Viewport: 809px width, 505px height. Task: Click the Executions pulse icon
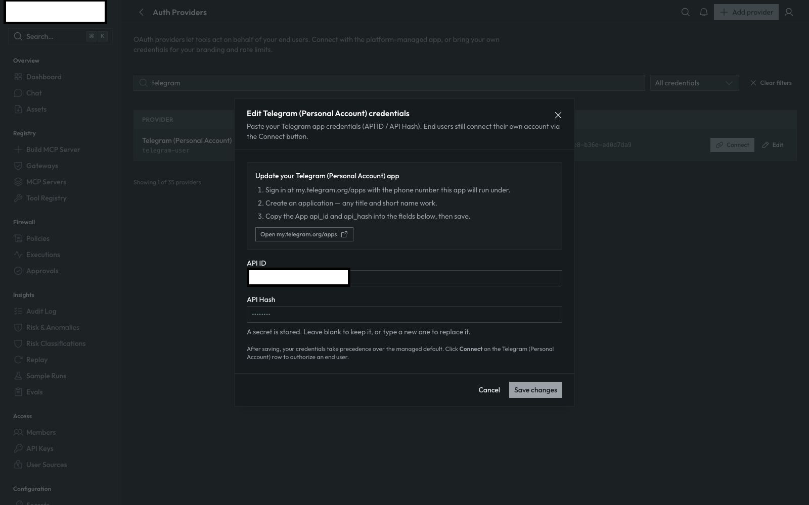[x=18, y=255]
